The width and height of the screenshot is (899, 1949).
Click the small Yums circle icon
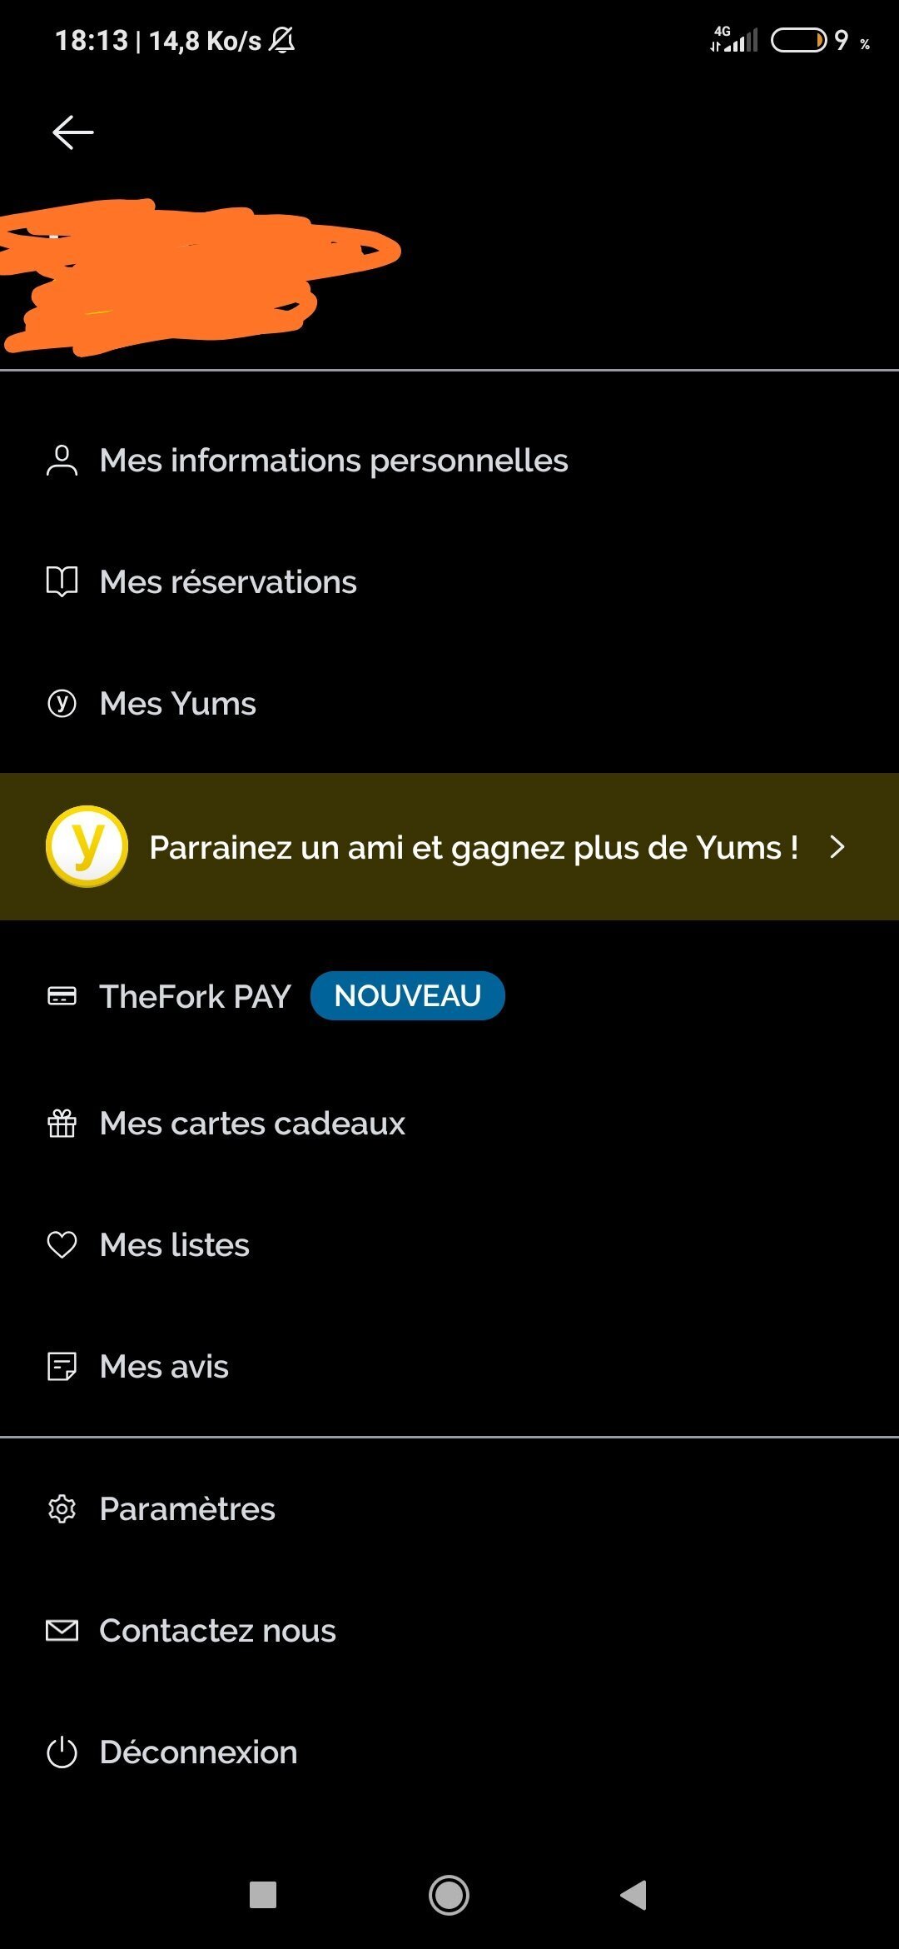pyautogui.click(x=62, y=704)
